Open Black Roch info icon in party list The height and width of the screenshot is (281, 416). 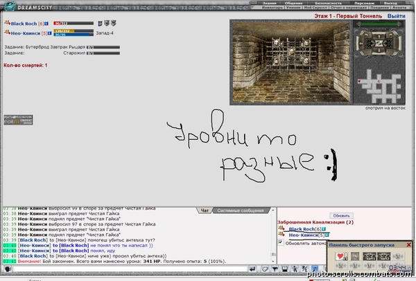tap(46, 24)
